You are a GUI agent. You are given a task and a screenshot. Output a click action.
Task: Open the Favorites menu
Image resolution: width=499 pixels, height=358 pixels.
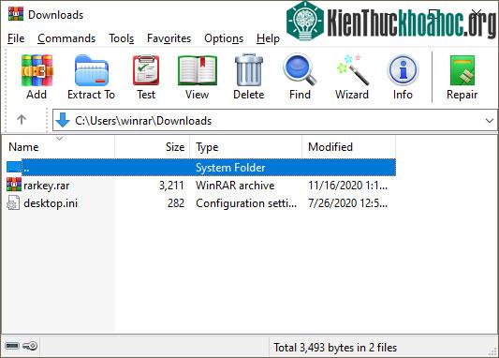coord(169,38)
